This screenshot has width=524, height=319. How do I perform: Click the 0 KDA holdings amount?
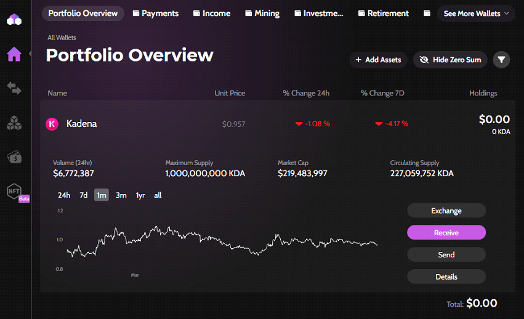pyautogui.click(x=501, y=132)
